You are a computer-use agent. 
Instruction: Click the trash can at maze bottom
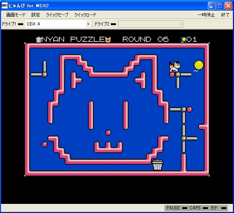click(x=158, y=165)
